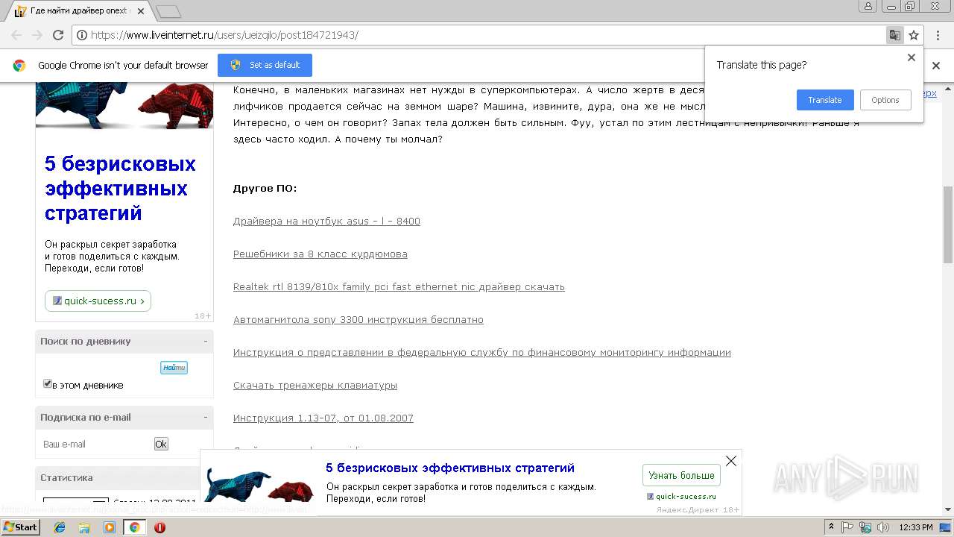Open link 'Драйвера на ноутбук asus - l - 8400'
The width and height of the screenshot is (954, 537).
tap(326, 222)
